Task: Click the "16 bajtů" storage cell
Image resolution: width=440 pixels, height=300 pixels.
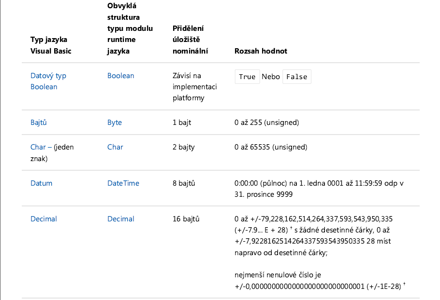Action: pyautogui.click(x=186, y=219)
